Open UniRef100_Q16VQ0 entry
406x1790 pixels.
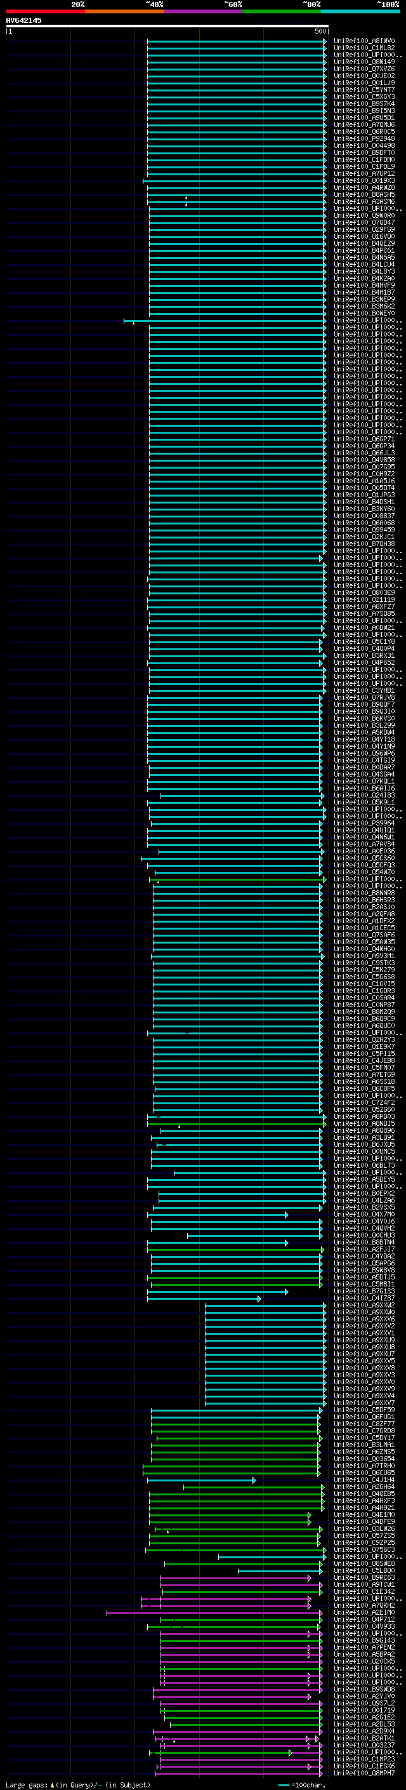tap(363, 236)
